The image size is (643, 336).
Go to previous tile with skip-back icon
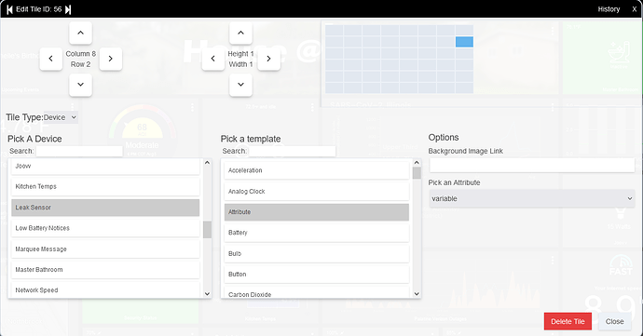tap(9, 9)
